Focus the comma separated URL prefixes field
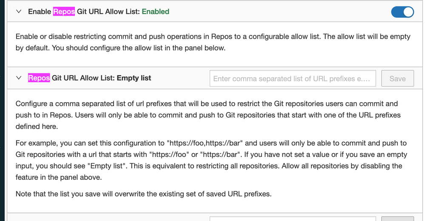 pos(293,78)
